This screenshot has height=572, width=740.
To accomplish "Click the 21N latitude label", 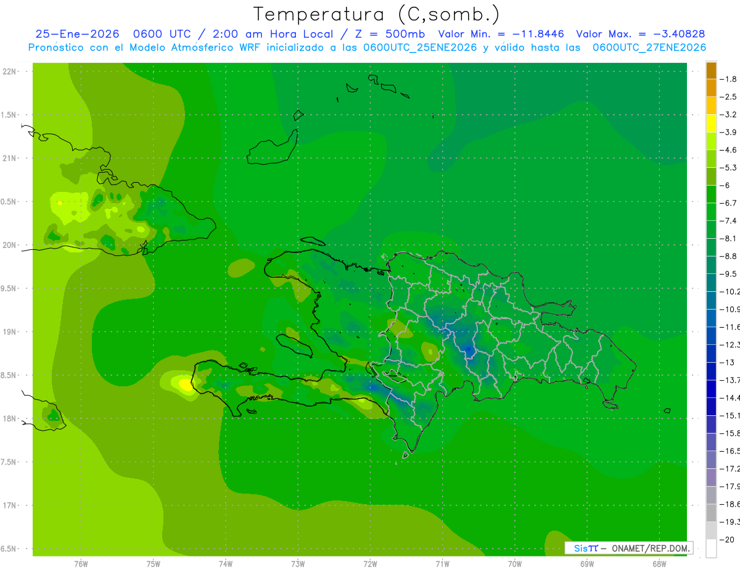I will pyautogui.click(x=10, y=159).
